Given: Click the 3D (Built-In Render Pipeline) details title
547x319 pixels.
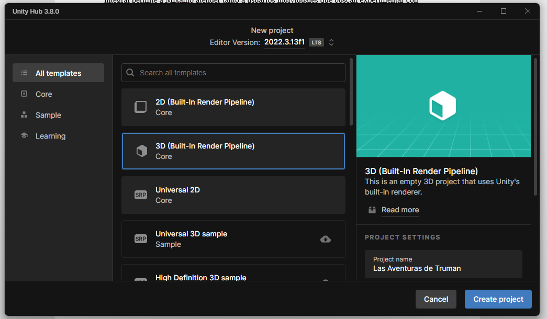Looking at the screenshot, I should (x=421, y=171).
